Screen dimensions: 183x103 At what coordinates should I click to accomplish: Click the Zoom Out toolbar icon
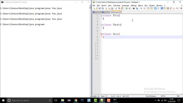pyautogui.click(x=144, y=8)
